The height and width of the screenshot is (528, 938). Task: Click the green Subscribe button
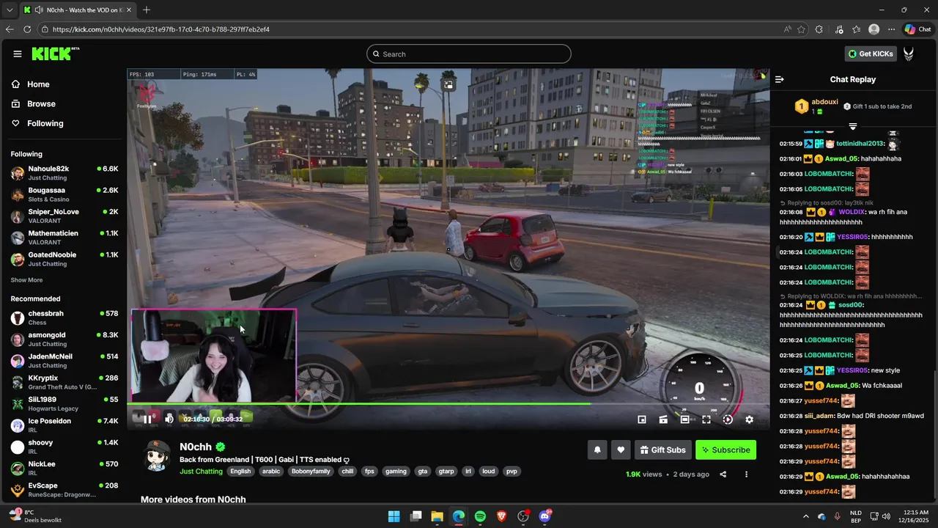(x=725, y=450)
